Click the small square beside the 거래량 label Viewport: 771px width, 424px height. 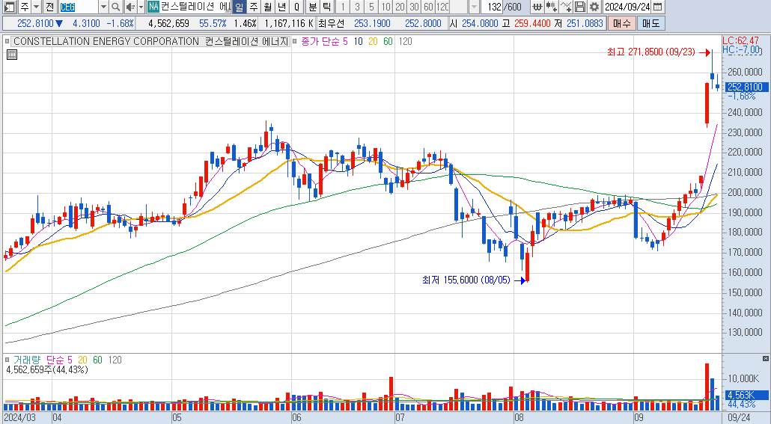click(7, 360)
